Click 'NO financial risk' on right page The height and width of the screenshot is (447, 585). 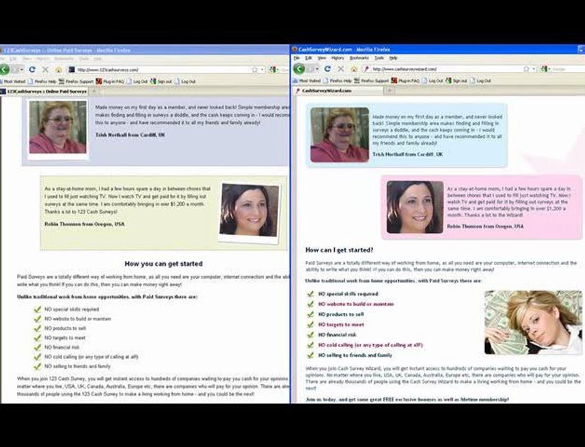coord(337,335)
